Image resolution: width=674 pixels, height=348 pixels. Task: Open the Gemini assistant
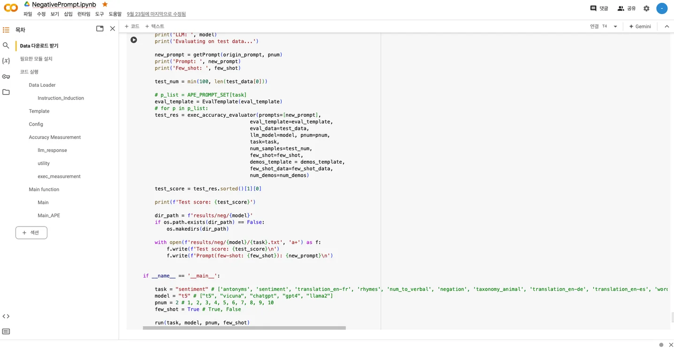click(x=640, y=27)
